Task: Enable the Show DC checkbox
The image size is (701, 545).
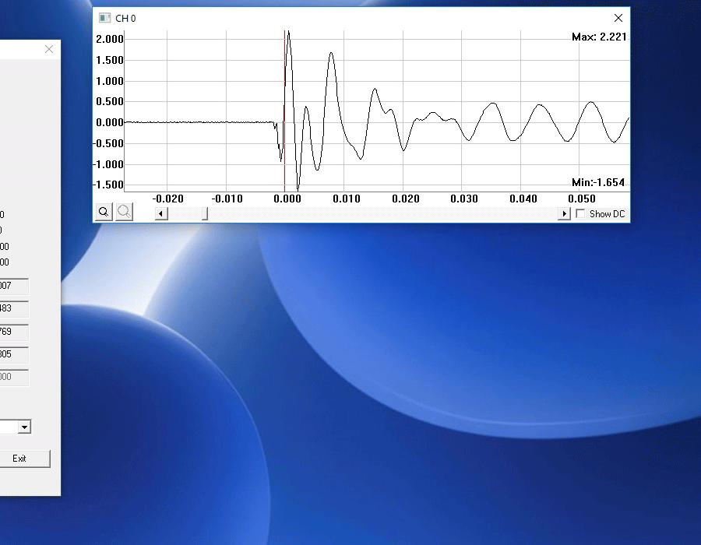Action: pos(580,214)
